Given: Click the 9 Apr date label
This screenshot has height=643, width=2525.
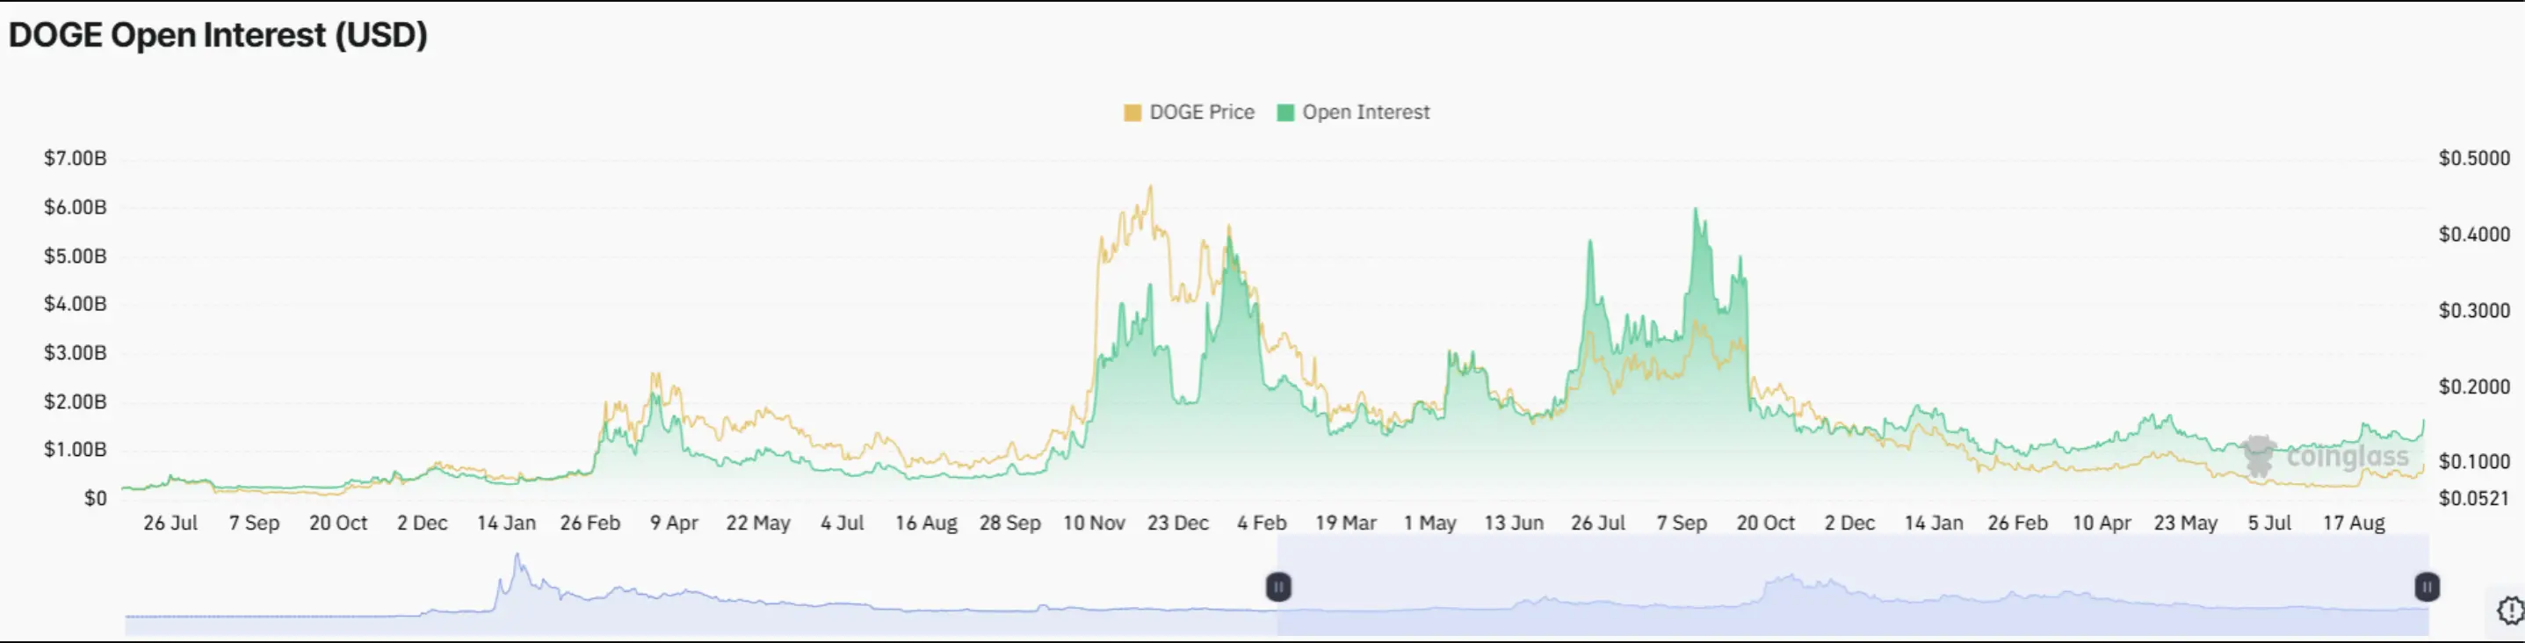Looking at the screenshot, I should point(675,523).
